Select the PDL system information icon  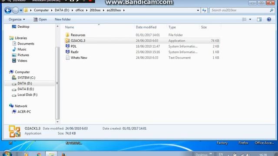pyautogui.click(x=67, y=46)
